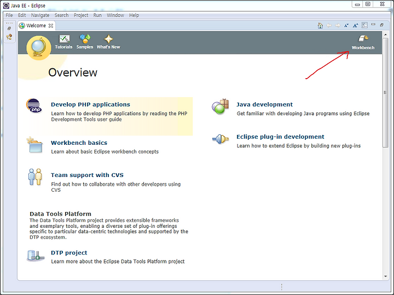Open the Project menu
The height and width of the screenshot is (295, 394).
coord(81,15)
